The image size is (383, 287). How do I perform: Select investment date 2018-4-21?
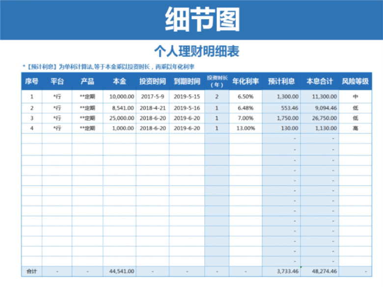point(152,108)
